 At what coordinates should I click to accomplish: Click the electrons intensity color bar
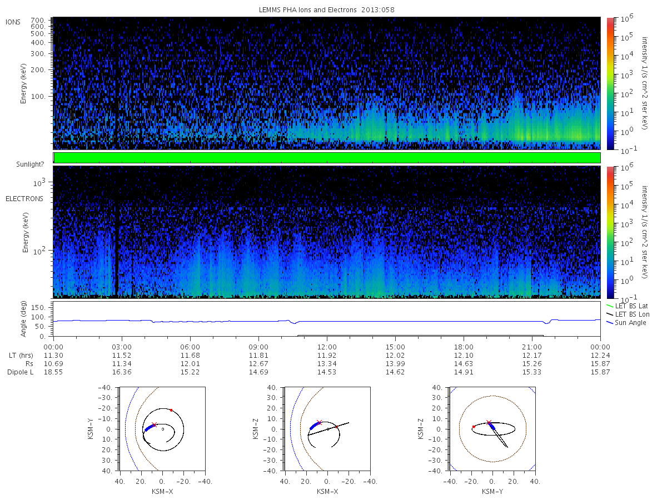610,232
